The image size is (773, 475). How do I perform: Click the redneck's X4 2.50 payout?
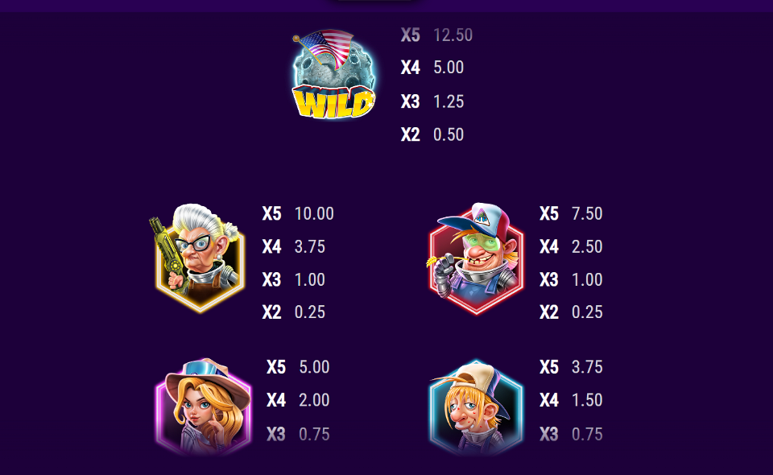click(x=571, y=246)
